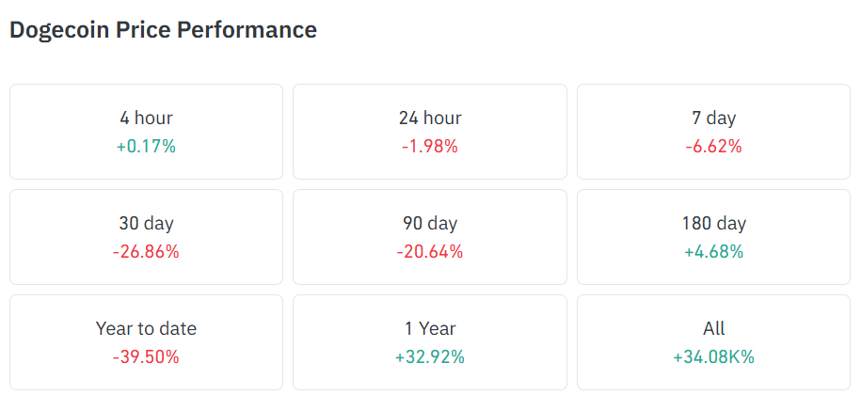
Task: Click the word Dogecoin in the heading
Action: 59,30
